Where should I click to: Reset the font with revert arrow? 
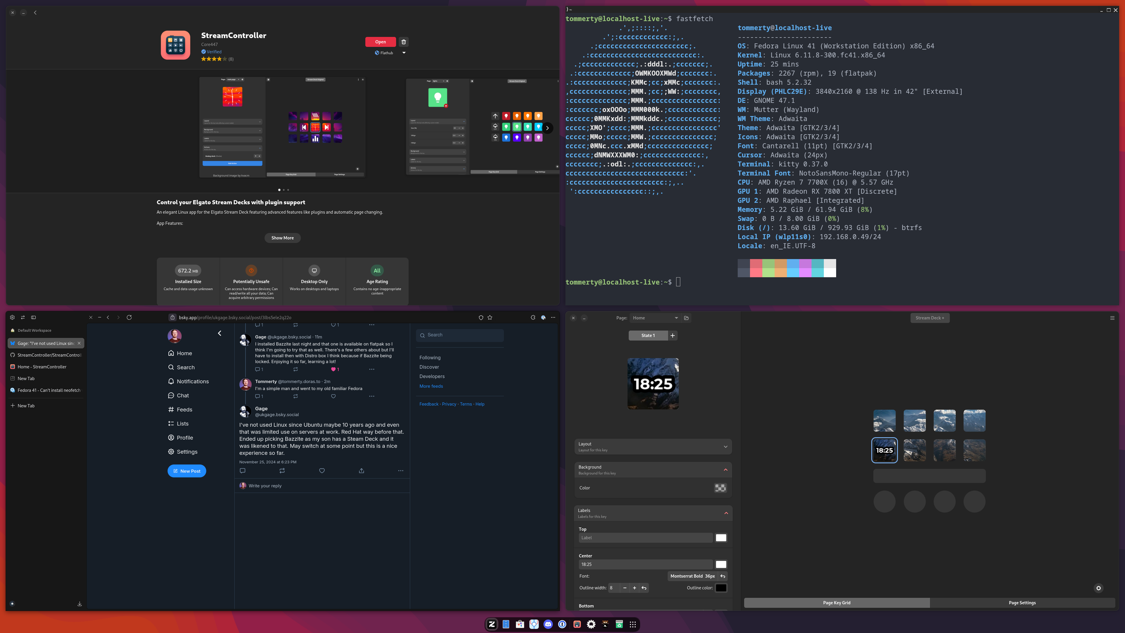[x=723, y=576]
